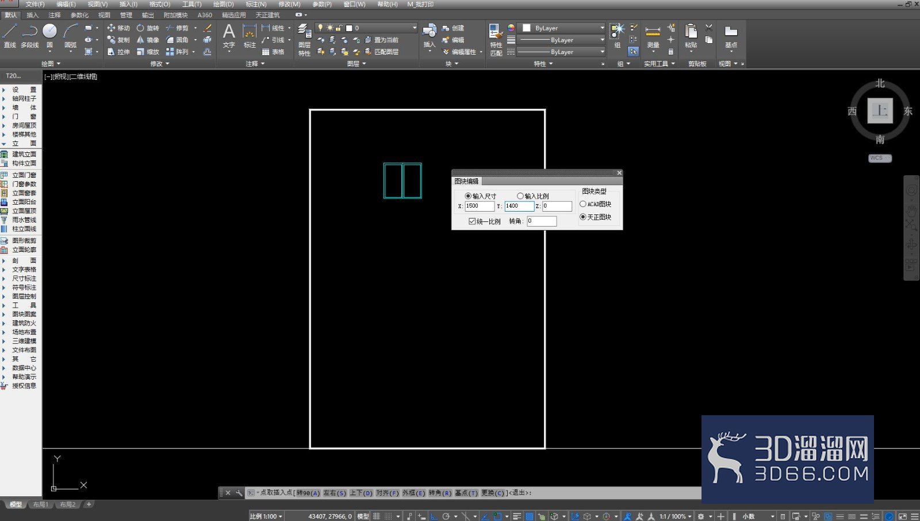Select the 多段线 (Polyline) tool
This screenshot has height=521, width=920.
tap(30, 36)
